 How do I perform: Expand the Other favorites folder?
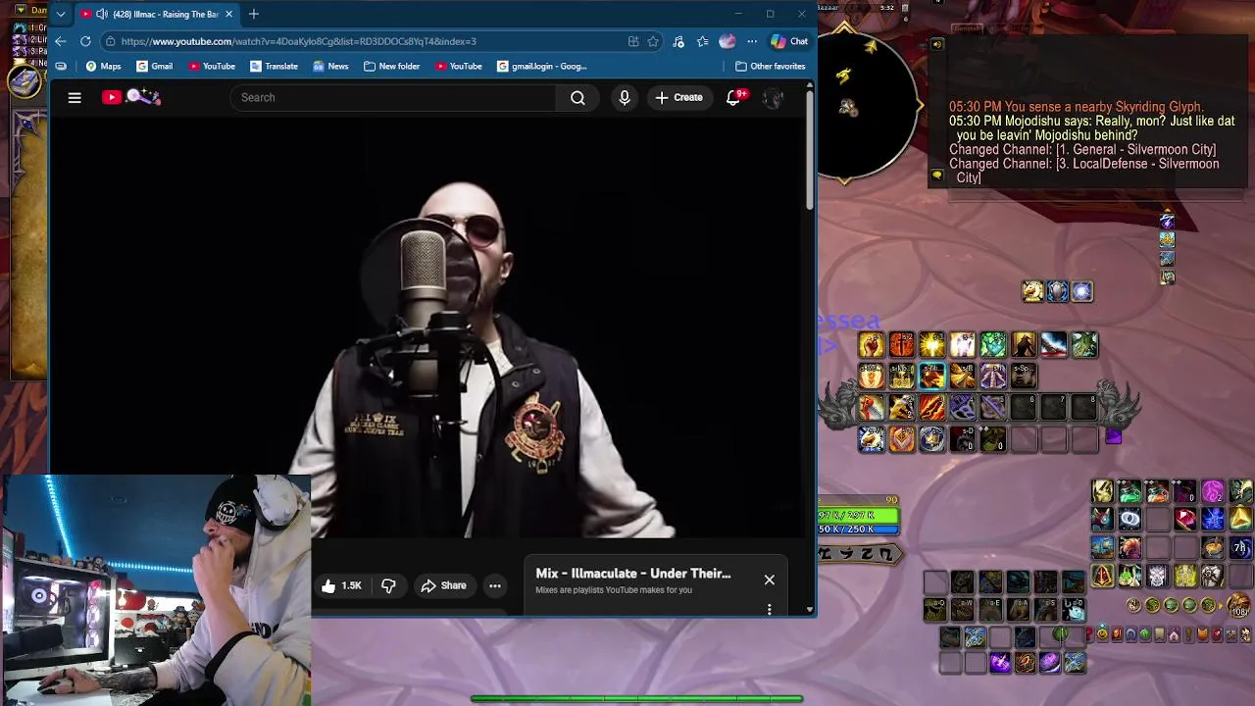coord(771,66)
